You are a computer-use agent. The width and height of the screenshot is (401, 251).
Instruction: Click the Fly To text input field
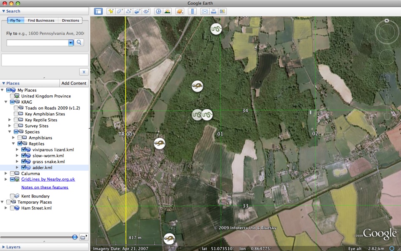[38, 43]
